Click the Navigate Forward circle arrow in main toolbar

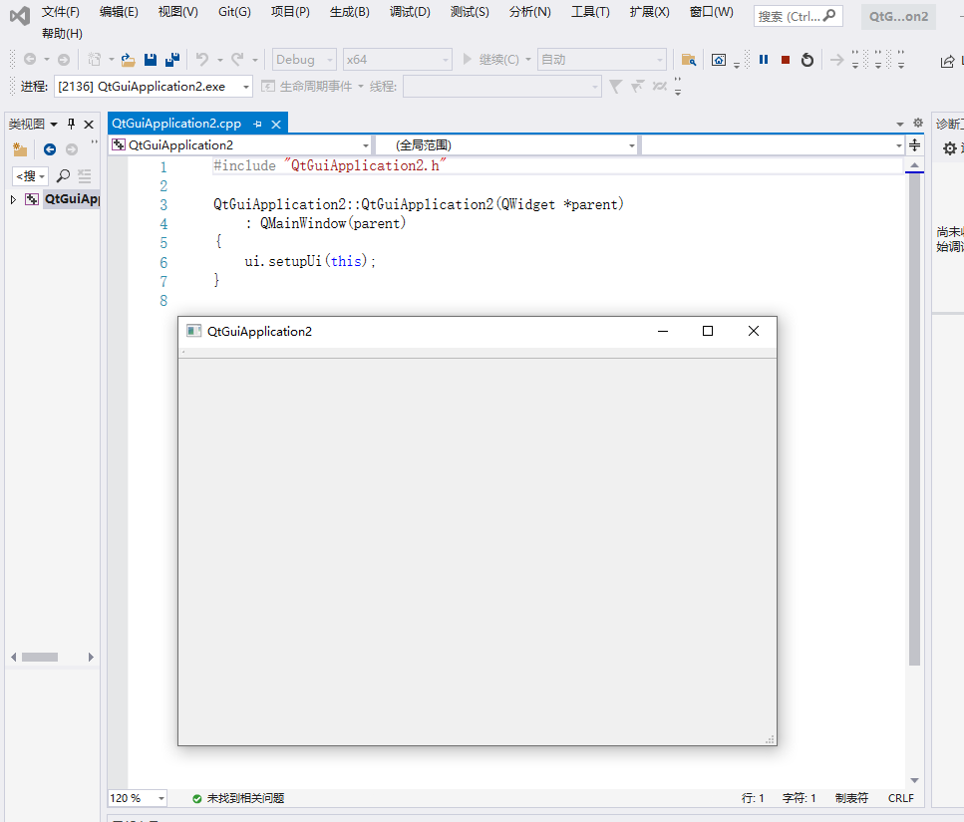tap(64, 60)
